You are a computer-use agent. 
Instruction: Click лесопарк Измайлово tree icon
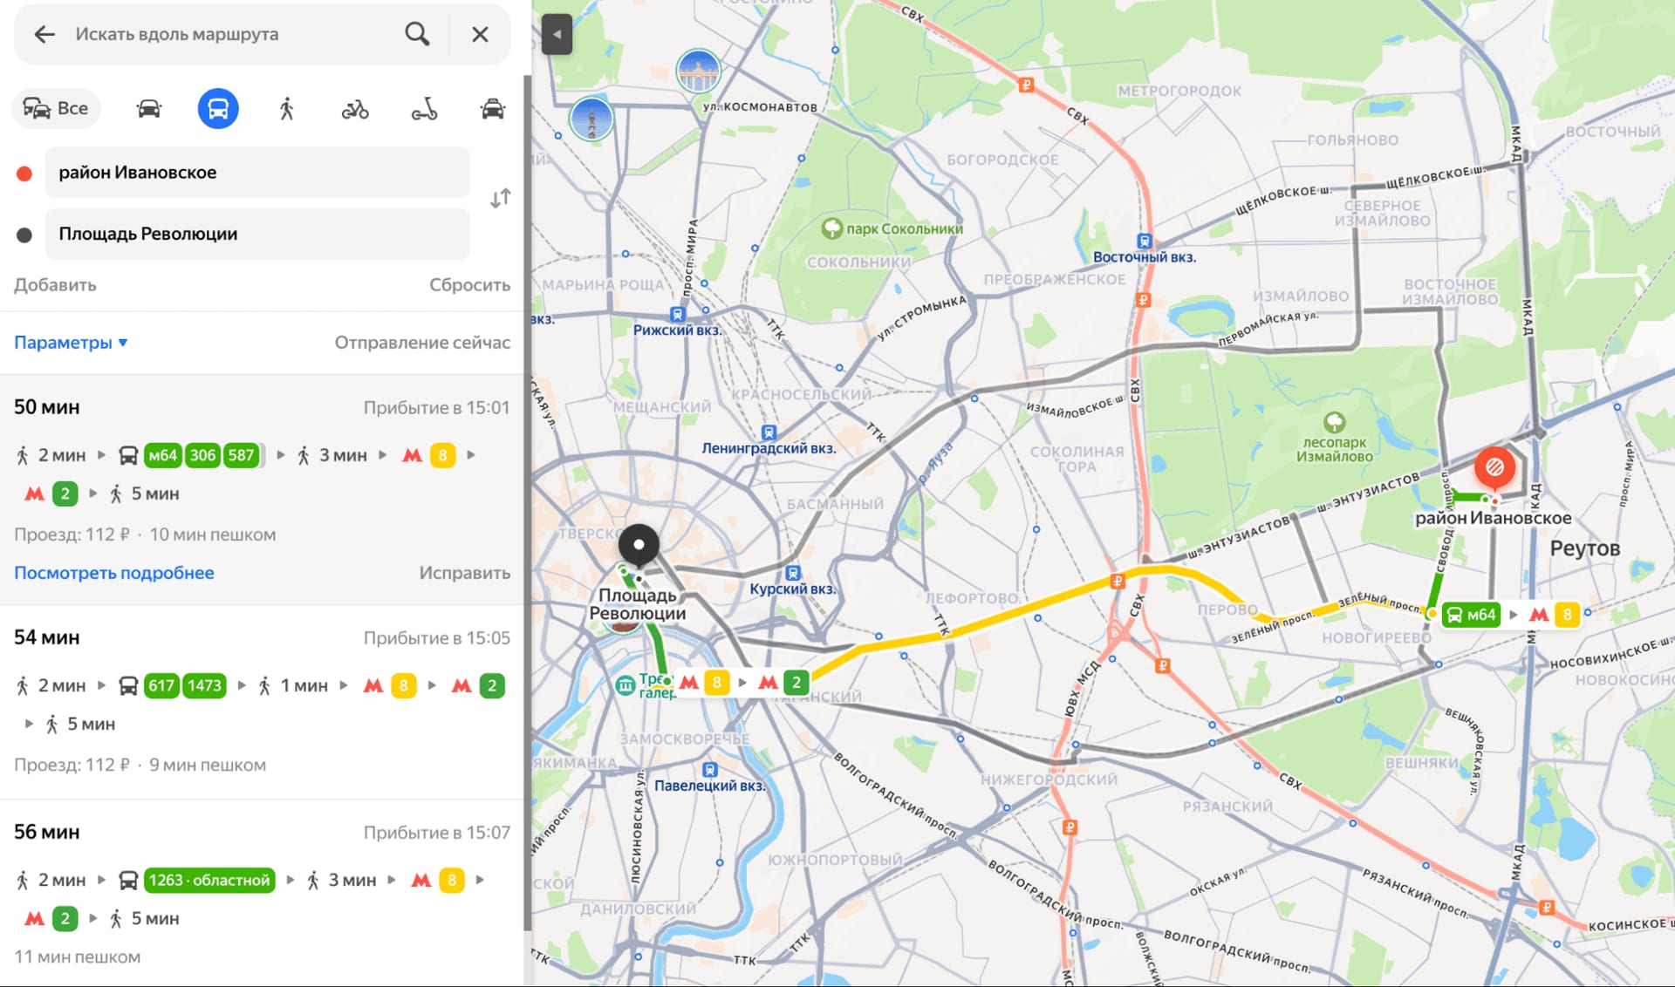click(x=1334, y=423)
